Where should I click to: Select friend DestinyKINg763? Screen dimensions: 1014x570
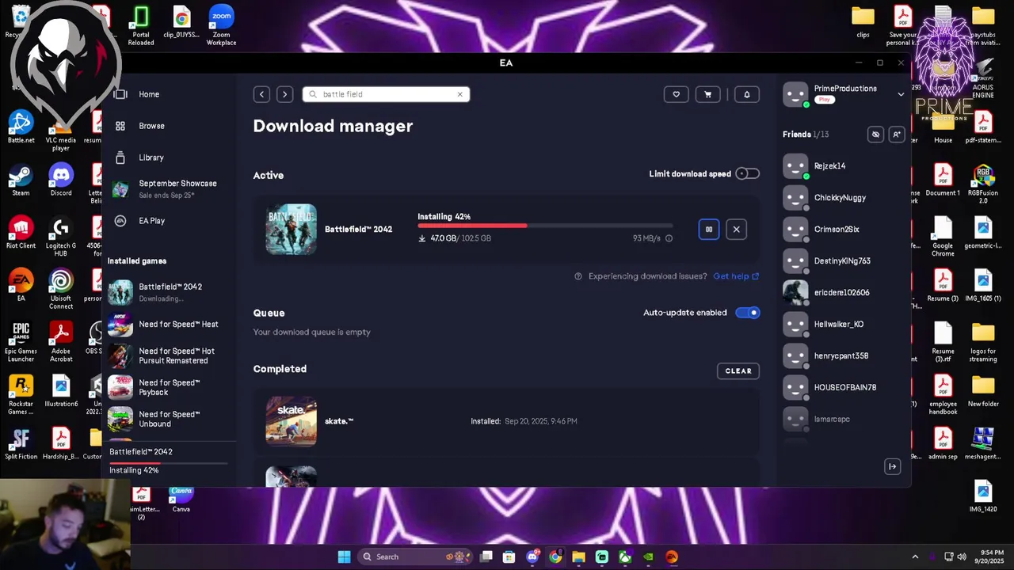point(843,261)
